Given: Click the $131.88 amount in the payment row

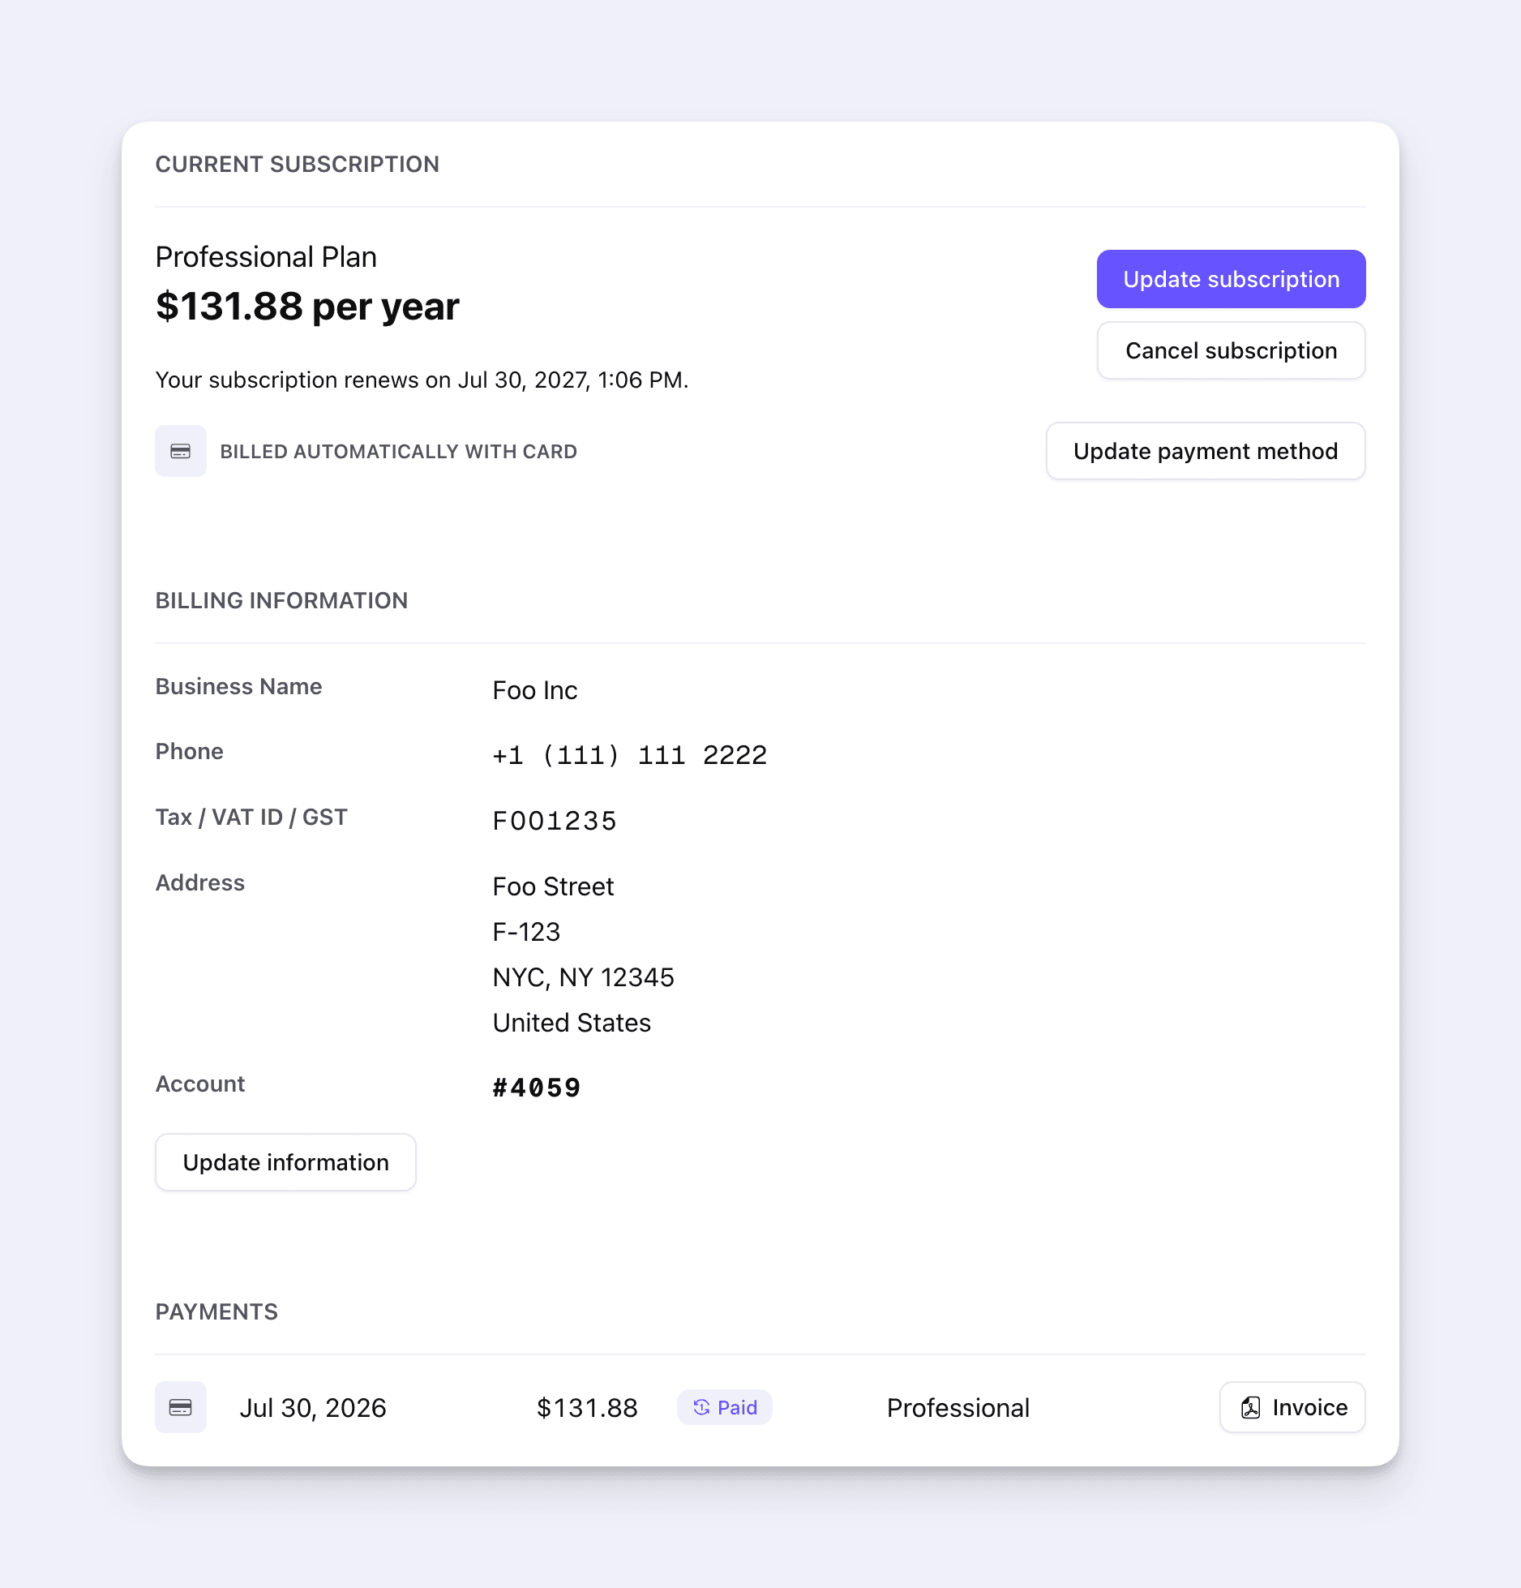Looking at the screenshot, I should pyautogui.click(x=587, y=1408).
